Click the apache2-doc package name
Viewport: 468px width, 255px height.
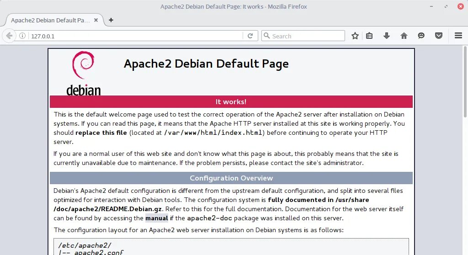click(209, 218)
